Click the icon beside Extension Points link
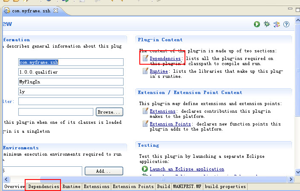300x191 pixels. pos(145,124)
